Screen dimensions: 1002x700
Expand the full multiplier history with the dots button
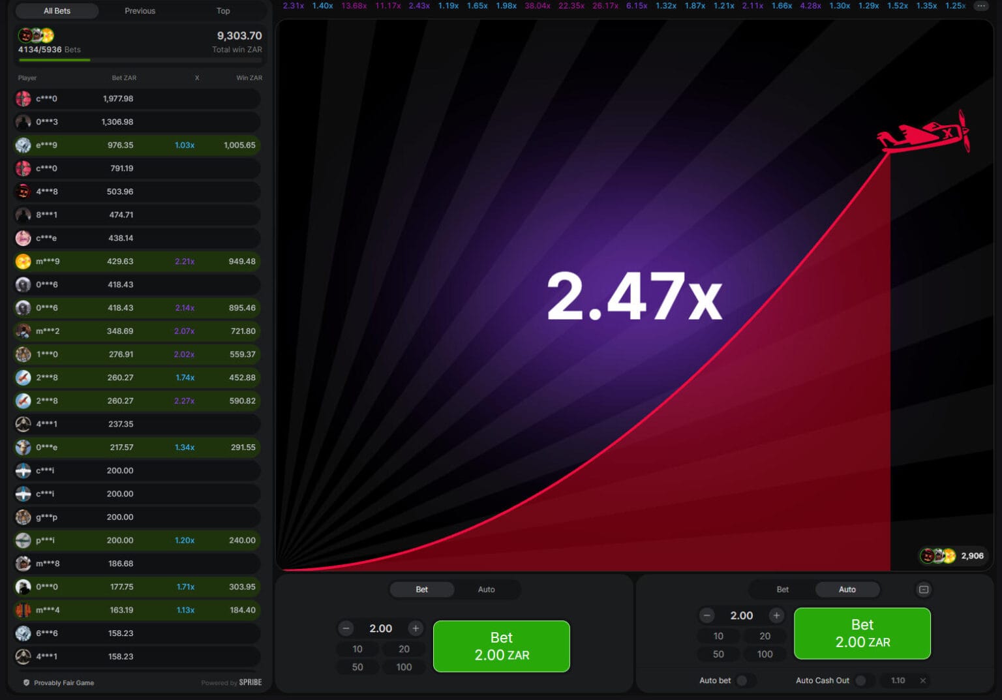pos(981,6)
